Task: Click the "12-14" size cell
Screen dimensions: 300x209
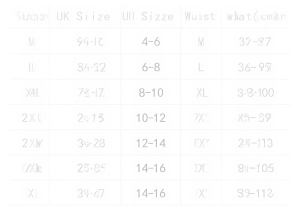Action: tap(150, 143)
